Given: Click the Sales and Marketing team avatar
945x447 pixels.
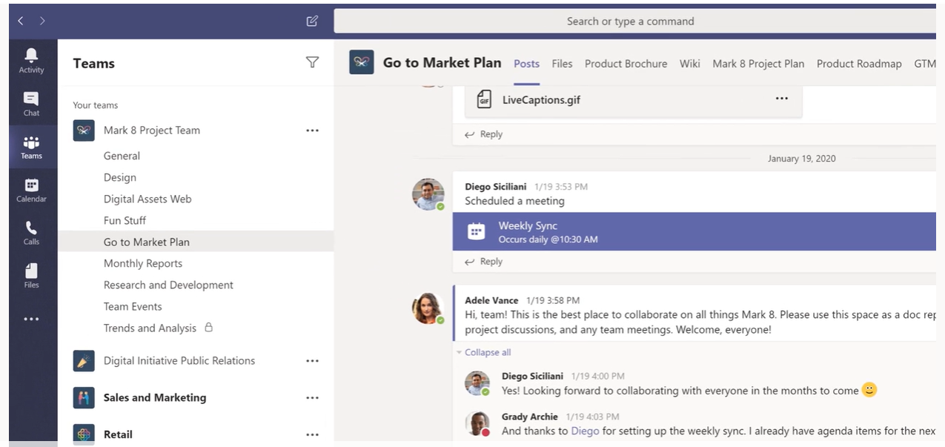Looking at the screenshot, I should (84, 398).
